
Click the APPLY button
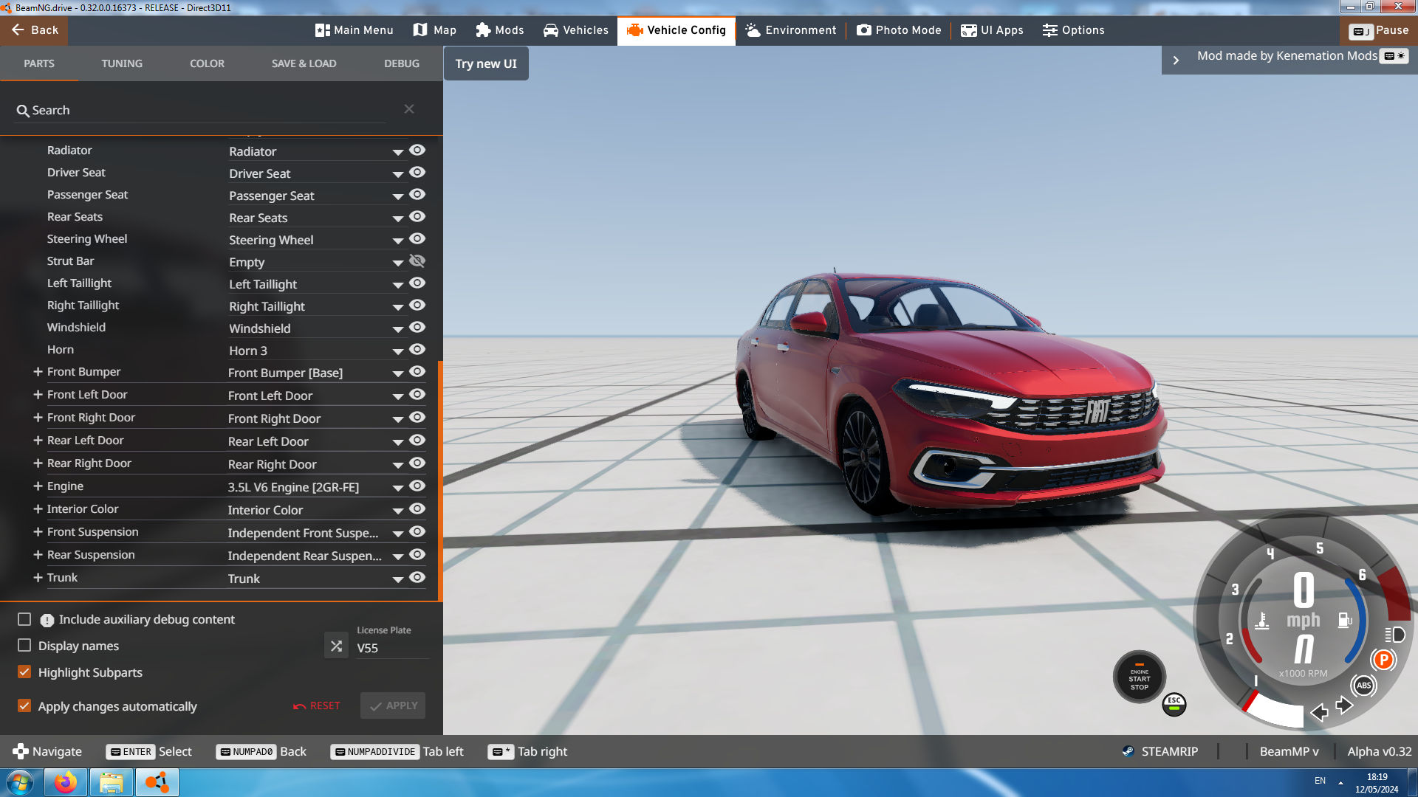(x=393, y=705)
